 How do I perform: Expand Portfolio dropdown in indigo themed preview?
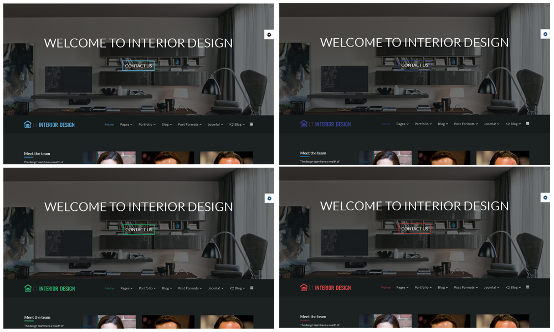coord(423,123)
